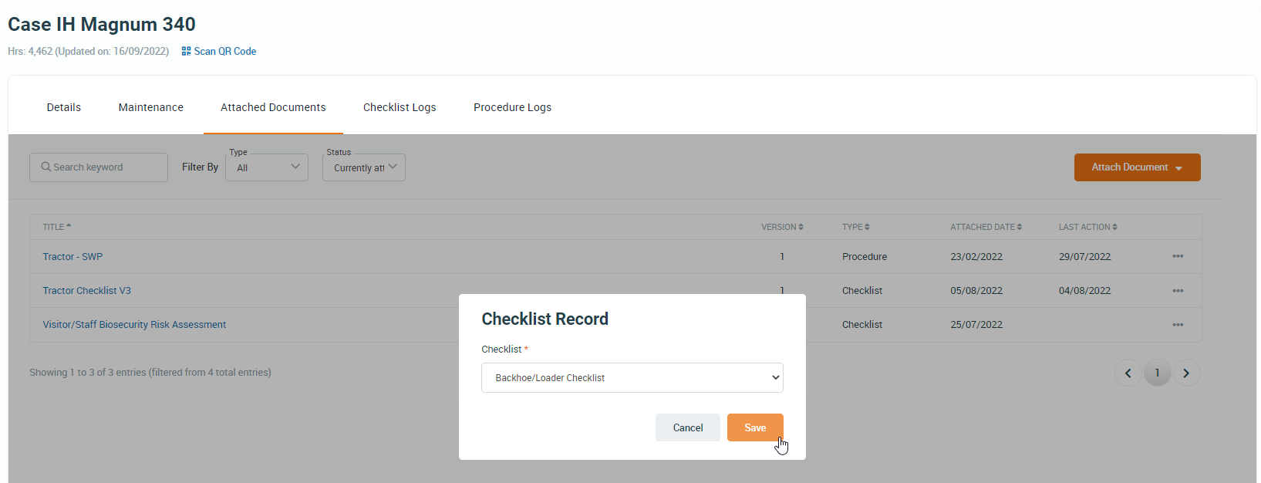Click the 25/07/2022 attached date cell
This screenshot has height=483, width=1261.
[976, 325]
